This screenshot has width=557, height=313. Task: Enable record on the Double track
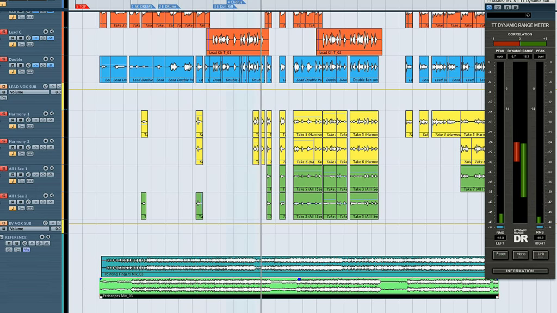click(46, 59)
